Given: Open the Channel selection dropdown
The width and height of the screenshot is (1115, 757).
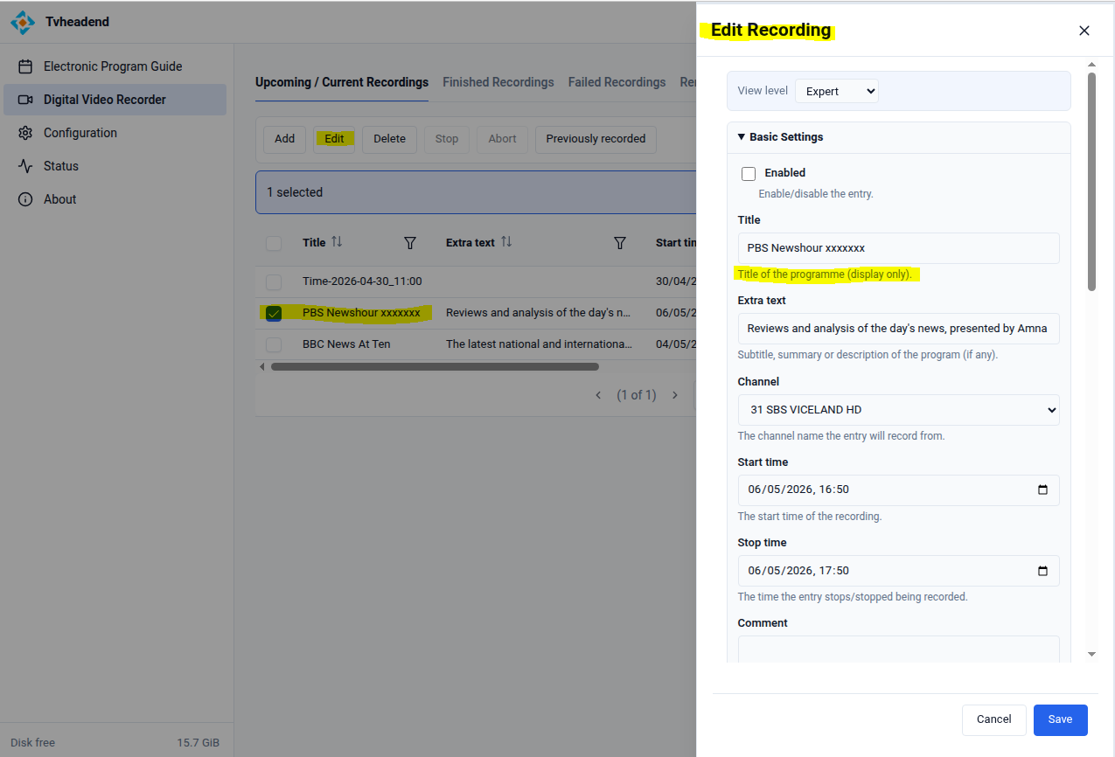Looking at the screenshot, I should tap(898, 410).
